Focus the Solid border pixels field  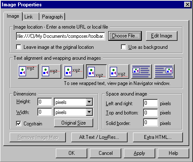click(x=151, y=122)
